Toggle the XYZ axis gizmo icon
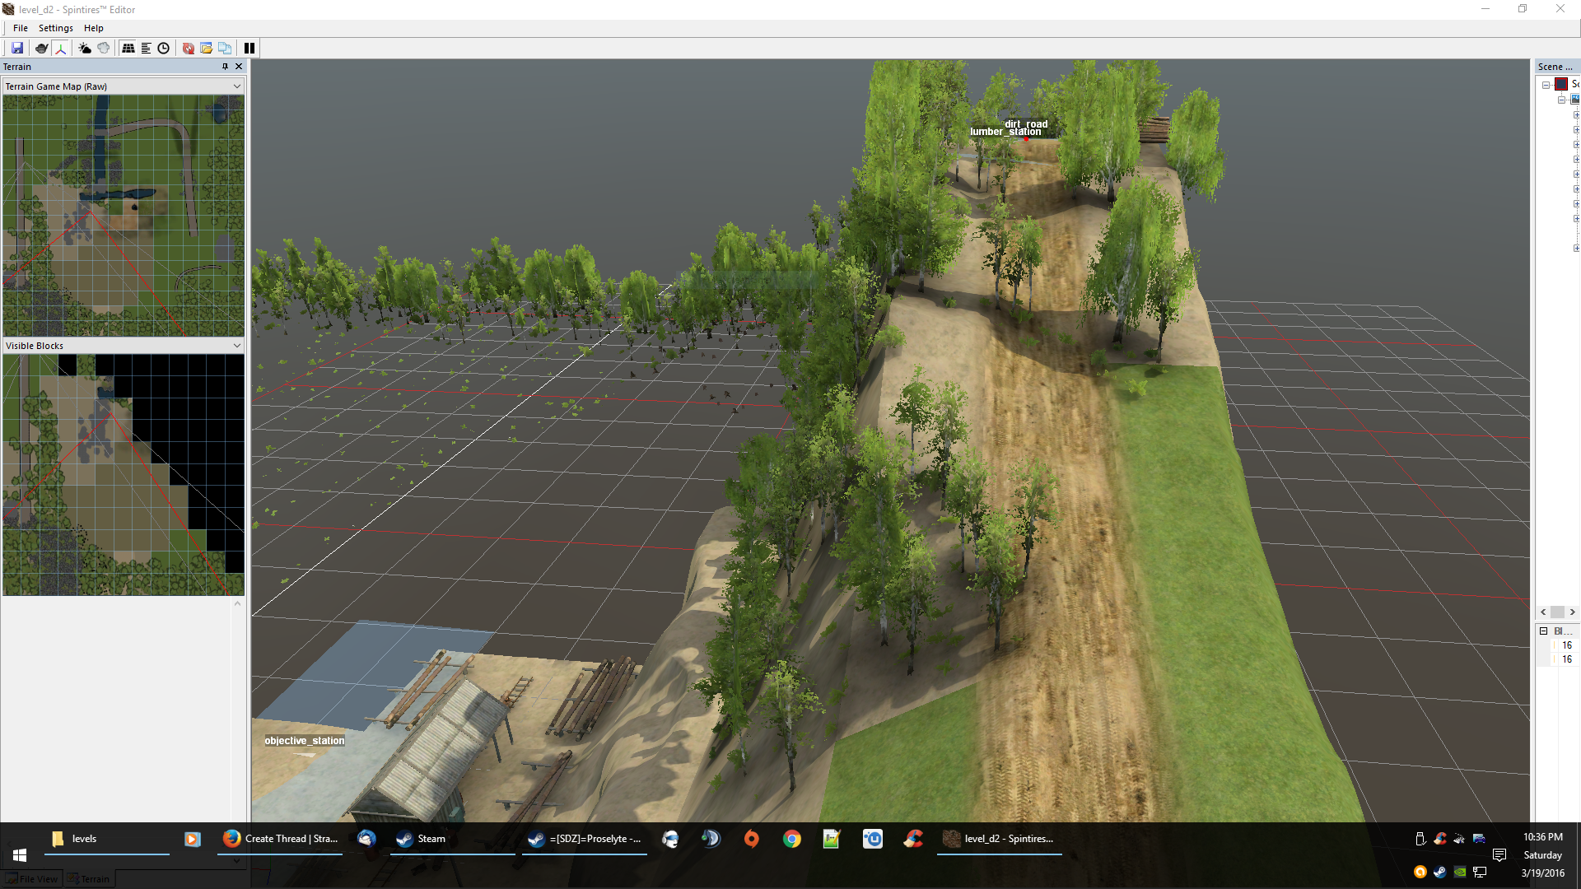The image size is (1581, 889). (60, 48)
